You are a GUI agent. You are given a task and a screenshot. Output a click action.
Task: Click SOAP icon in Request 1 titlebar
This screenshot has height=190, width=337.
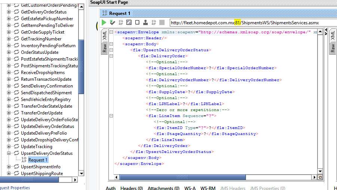[x=105, y=13]
